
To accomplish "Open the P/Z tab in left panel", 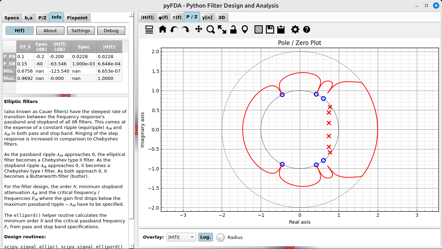I will click(x=42, y=18).
